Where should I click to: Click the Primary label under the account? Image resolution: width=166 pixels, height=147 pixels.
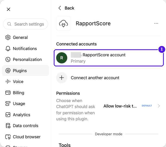(78, 61)
